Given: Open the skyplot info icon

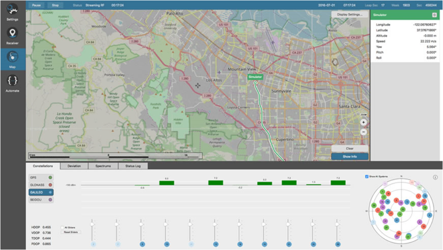Looking at the screenshot, I should coord(435,177).
